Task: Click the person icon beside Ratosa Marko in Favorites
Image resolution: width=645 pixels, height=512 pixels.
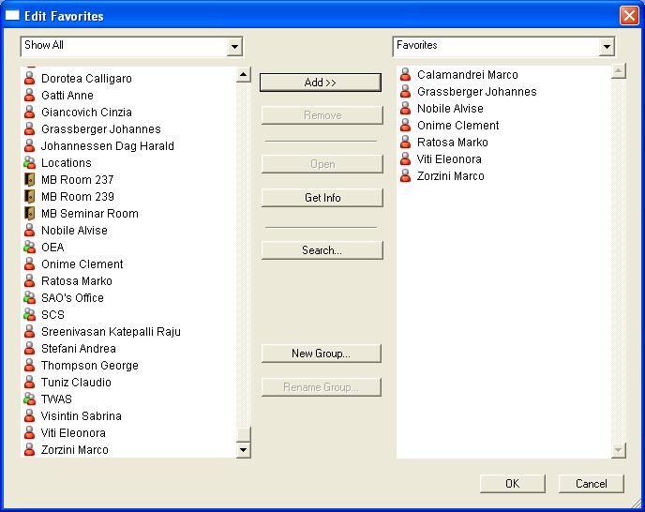Action: pos(406,142)
